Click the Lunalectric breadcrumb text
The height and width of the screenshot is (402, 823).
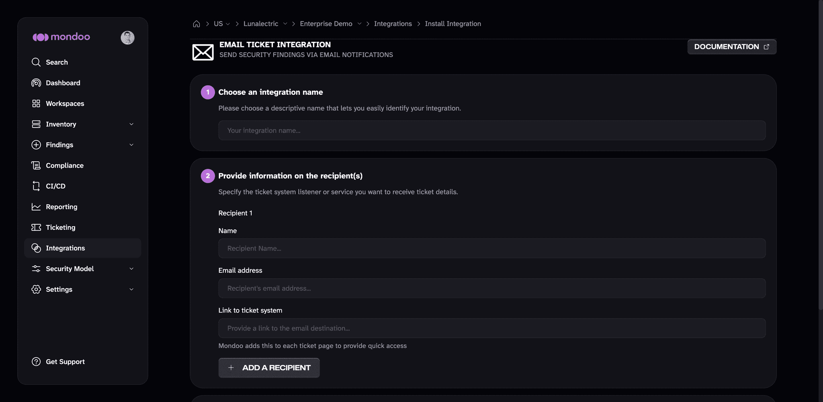261,24
